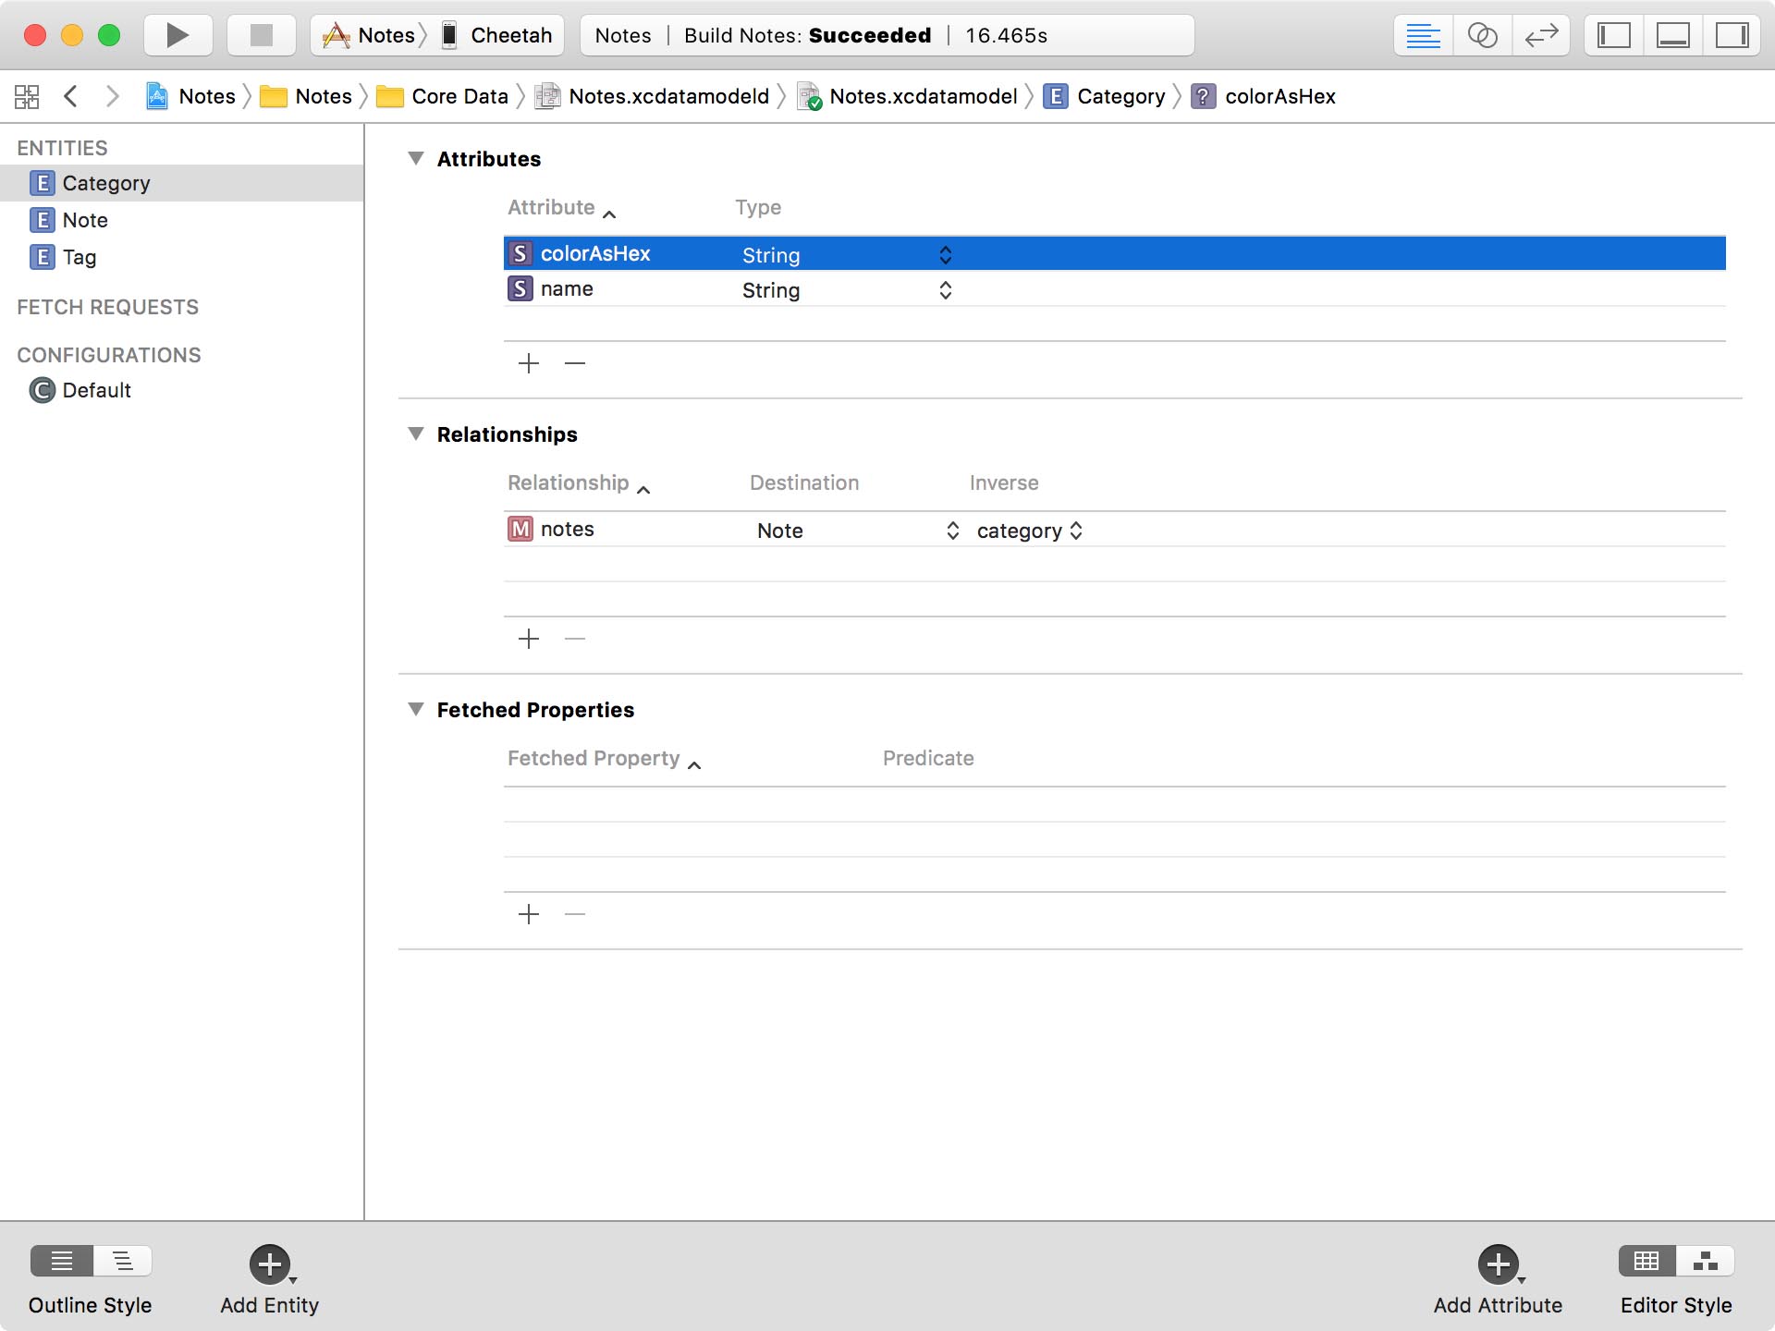Viewport: 1775px width, 1331px height.
Task: Click the Add Attribute icon
Action: pos(1498,1264)
